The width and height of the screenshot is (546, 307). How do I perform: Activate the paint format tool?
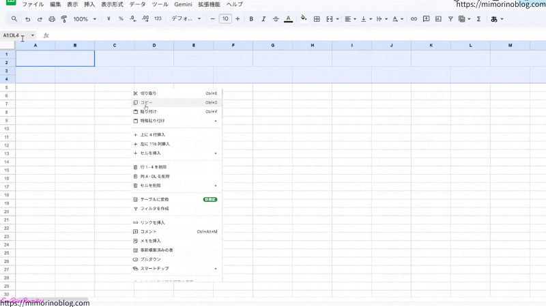point(64,19)
